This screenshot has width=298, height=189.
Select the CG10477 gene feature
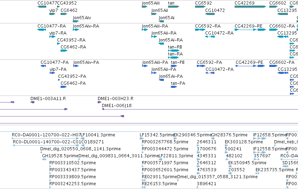tap(42, 7)
